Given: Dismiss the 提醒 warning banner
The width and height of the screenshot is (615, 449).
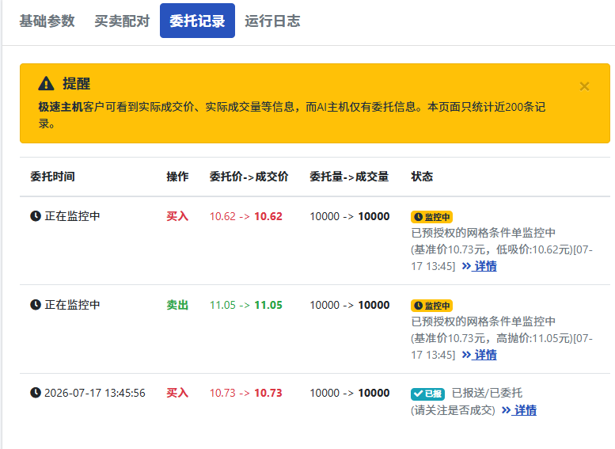Looking at the screenshot, I should tap(584, 86).
